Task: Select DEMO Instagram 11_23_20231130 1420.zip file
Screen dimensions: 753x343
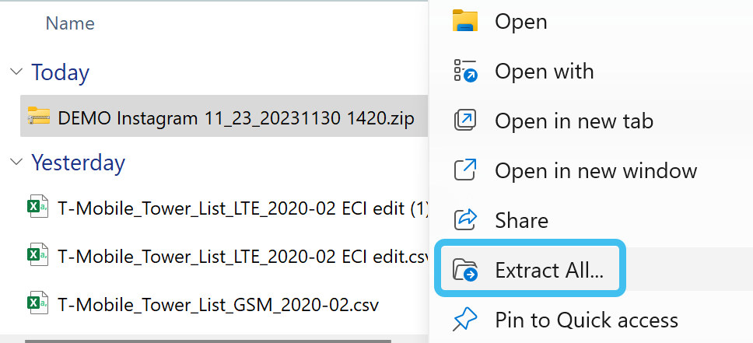Action: [x=236, y=117]
